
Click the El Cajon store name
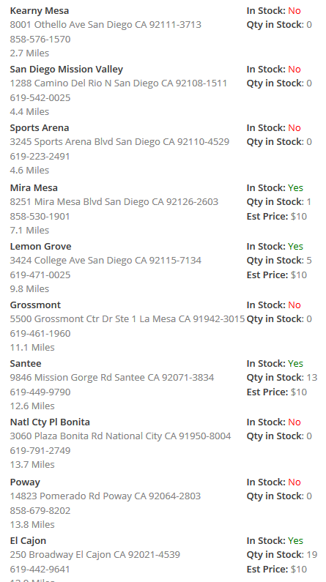click(29, 540)
